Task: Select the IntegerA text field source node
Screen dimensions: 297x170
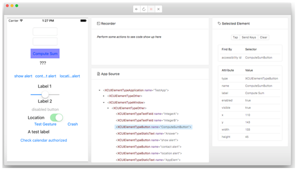Action: click(x=148, y=114)
